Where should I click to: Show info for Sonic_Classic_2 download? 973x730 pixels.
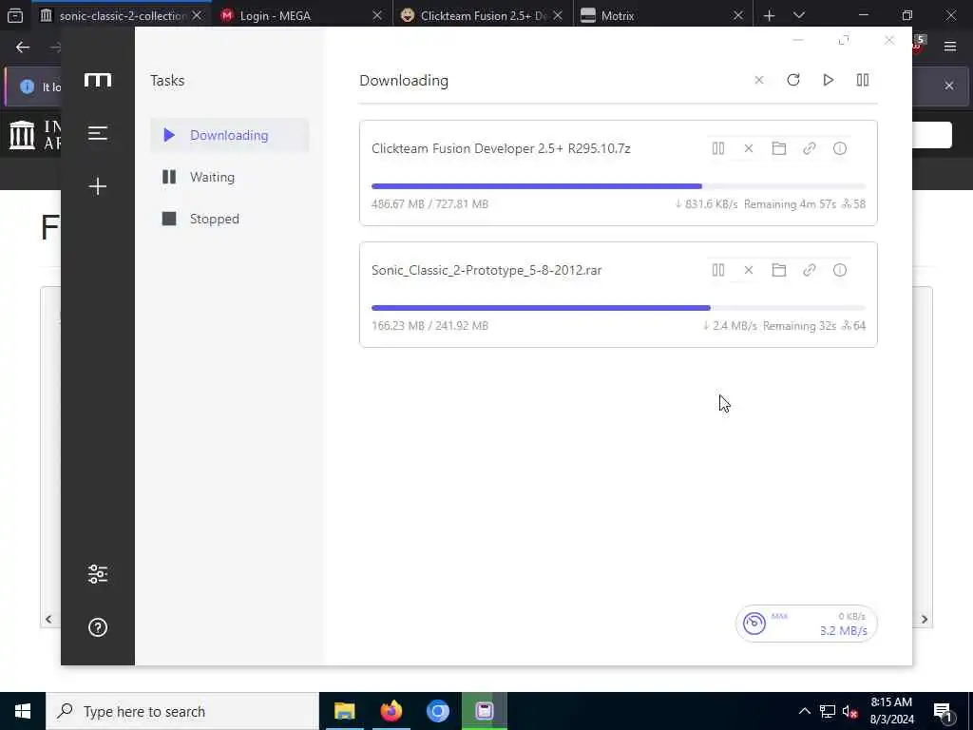(840, 270)
